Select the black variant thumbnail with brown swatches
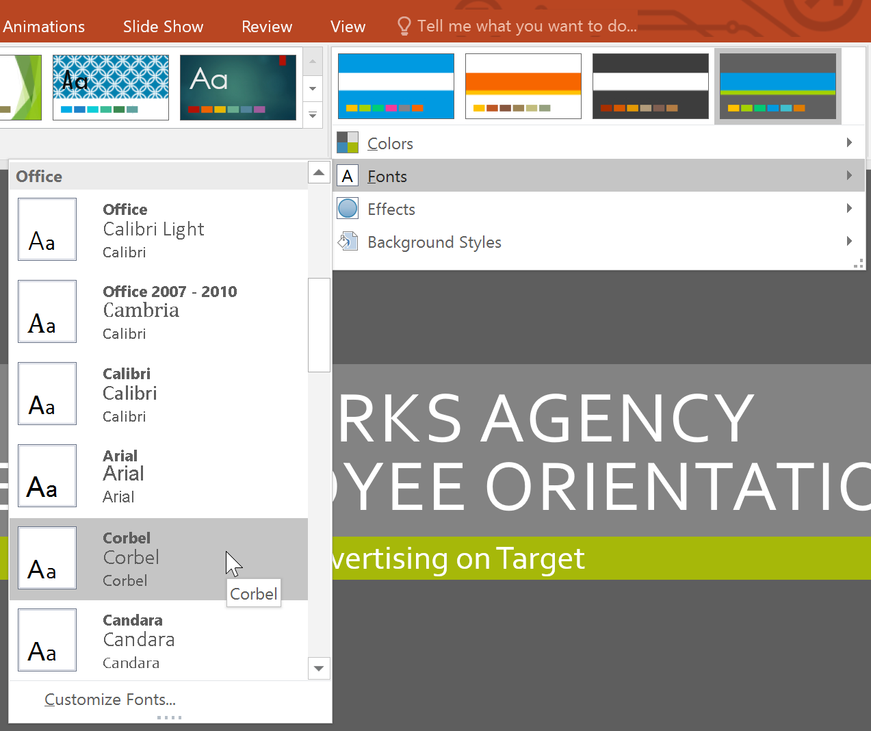 pos(650,86)
